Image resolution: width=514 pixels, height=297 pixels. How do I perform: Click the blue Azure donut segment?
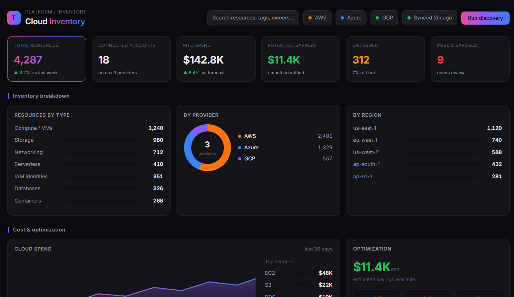tap(189, 151)
